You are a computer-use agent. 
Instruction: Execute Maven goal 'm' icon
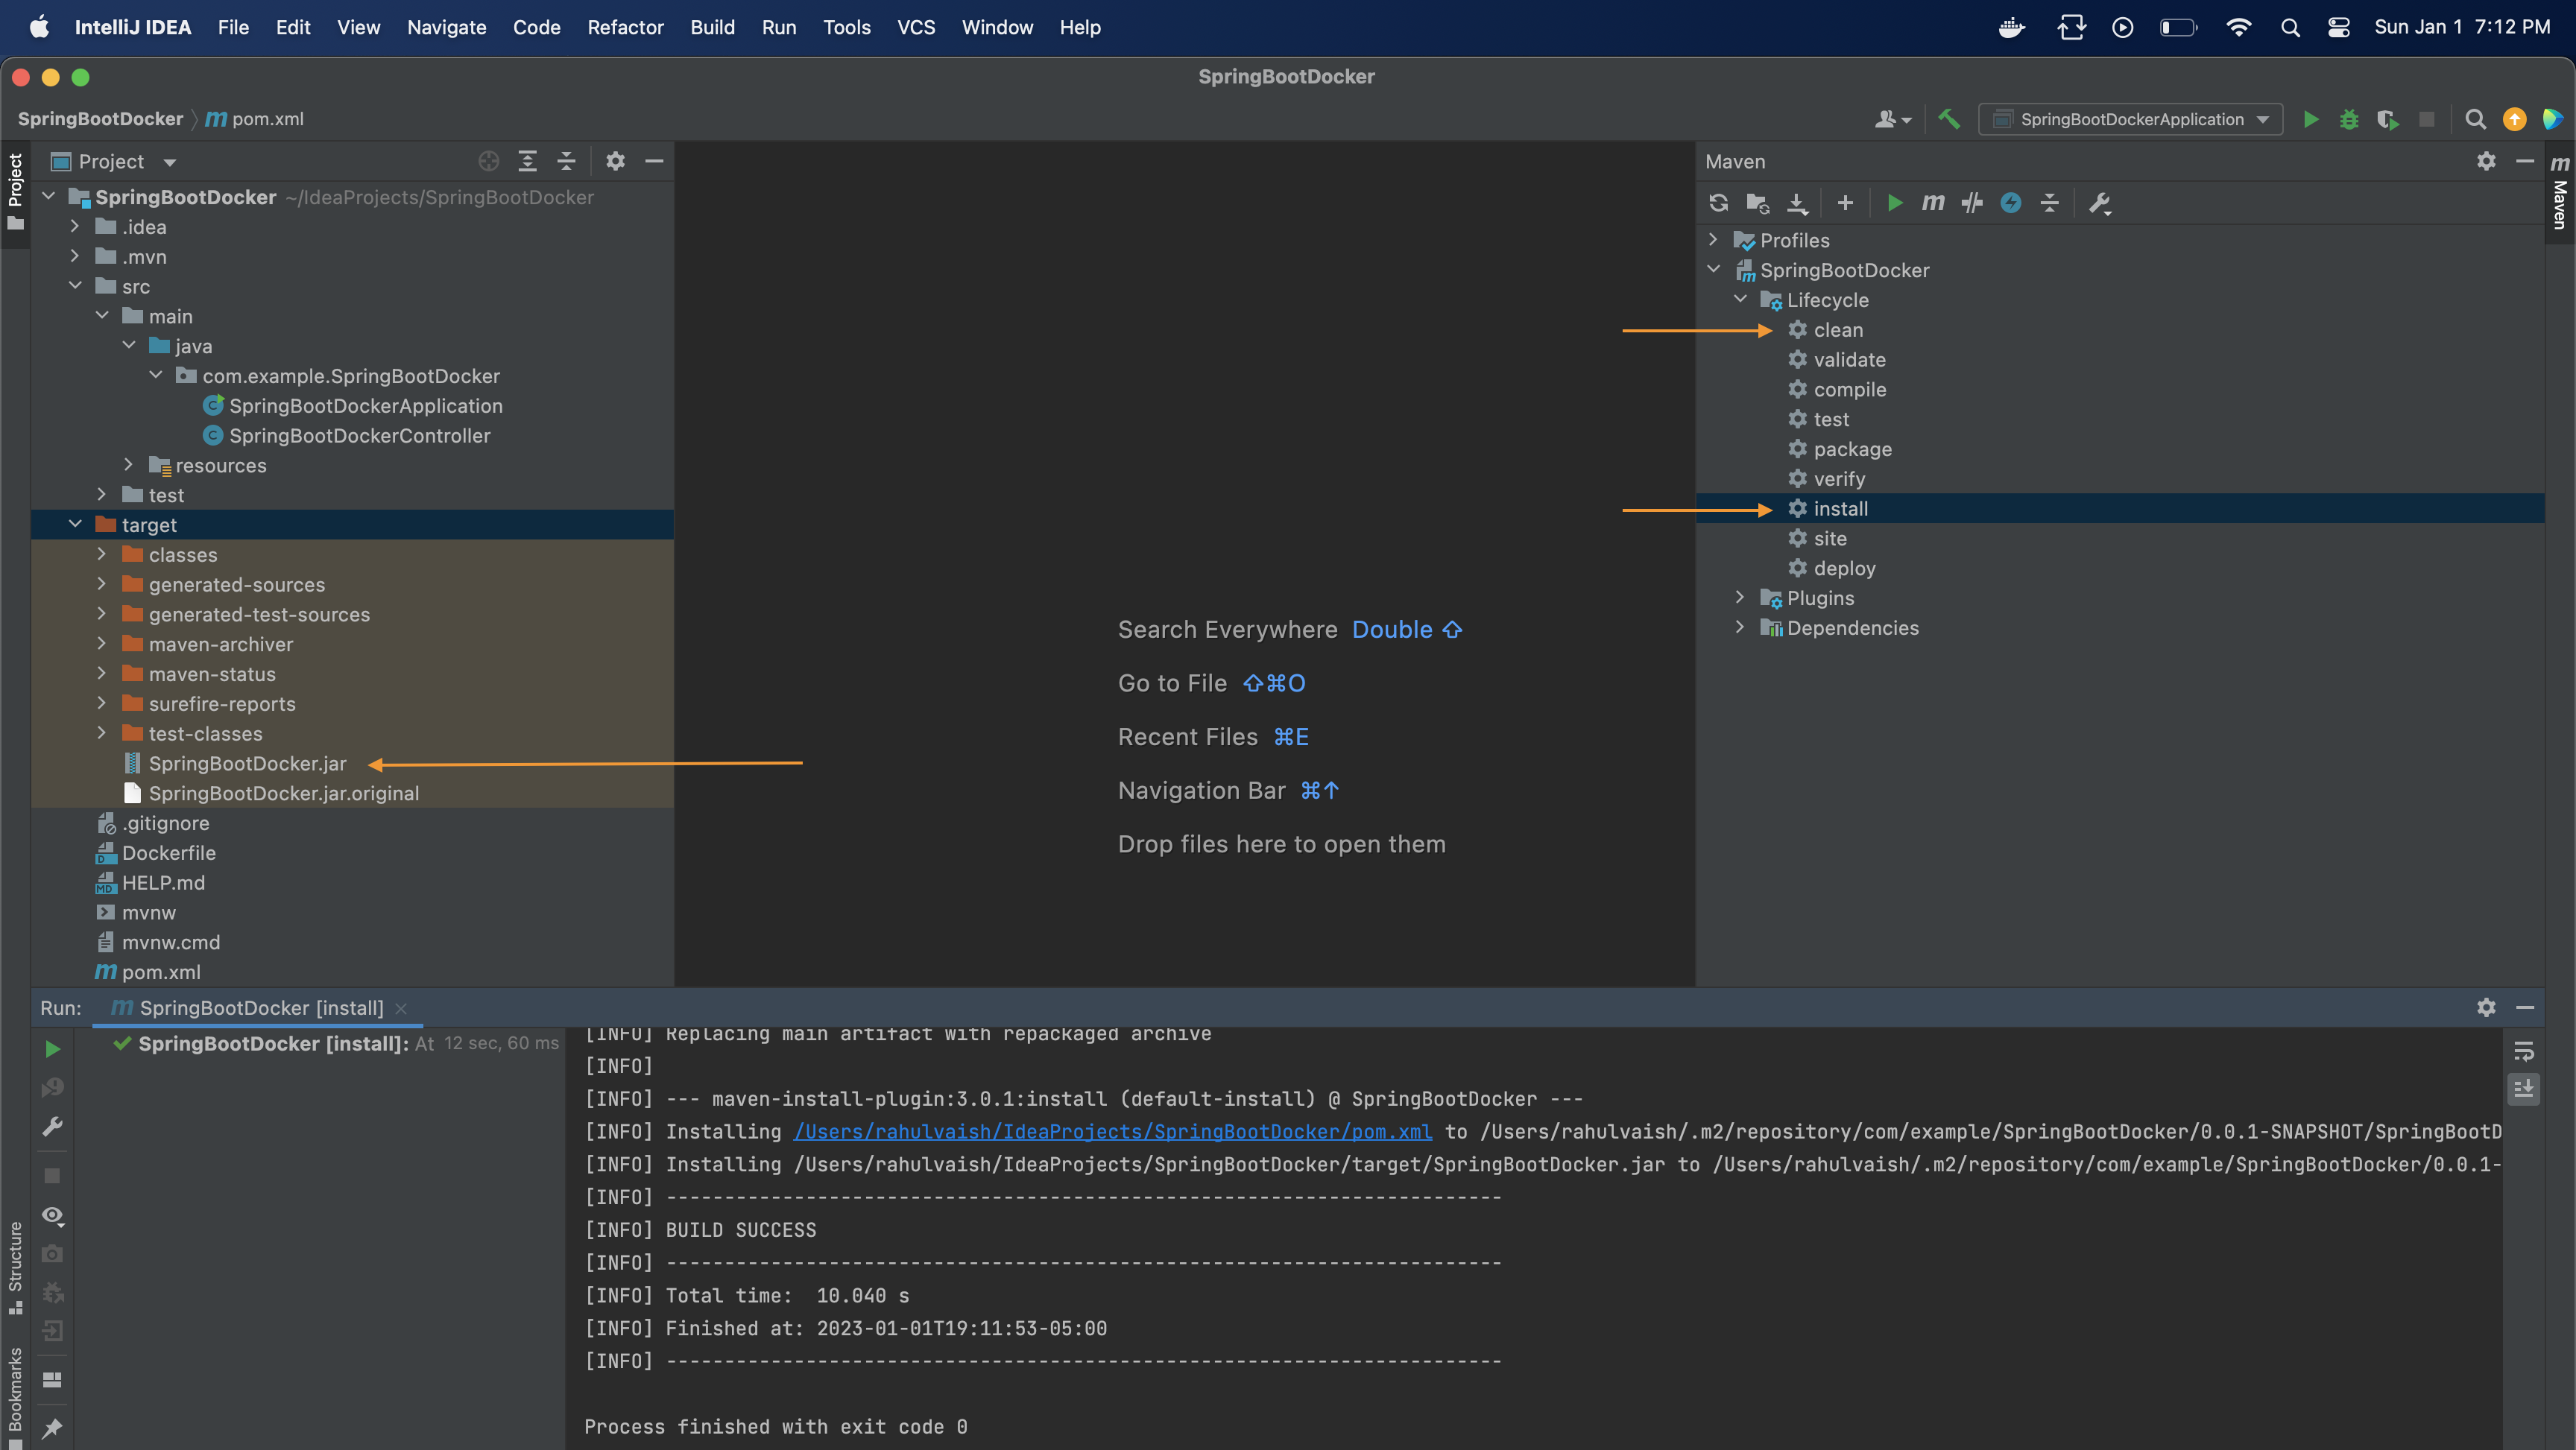pyautogui.click(x=1933, y=203)
